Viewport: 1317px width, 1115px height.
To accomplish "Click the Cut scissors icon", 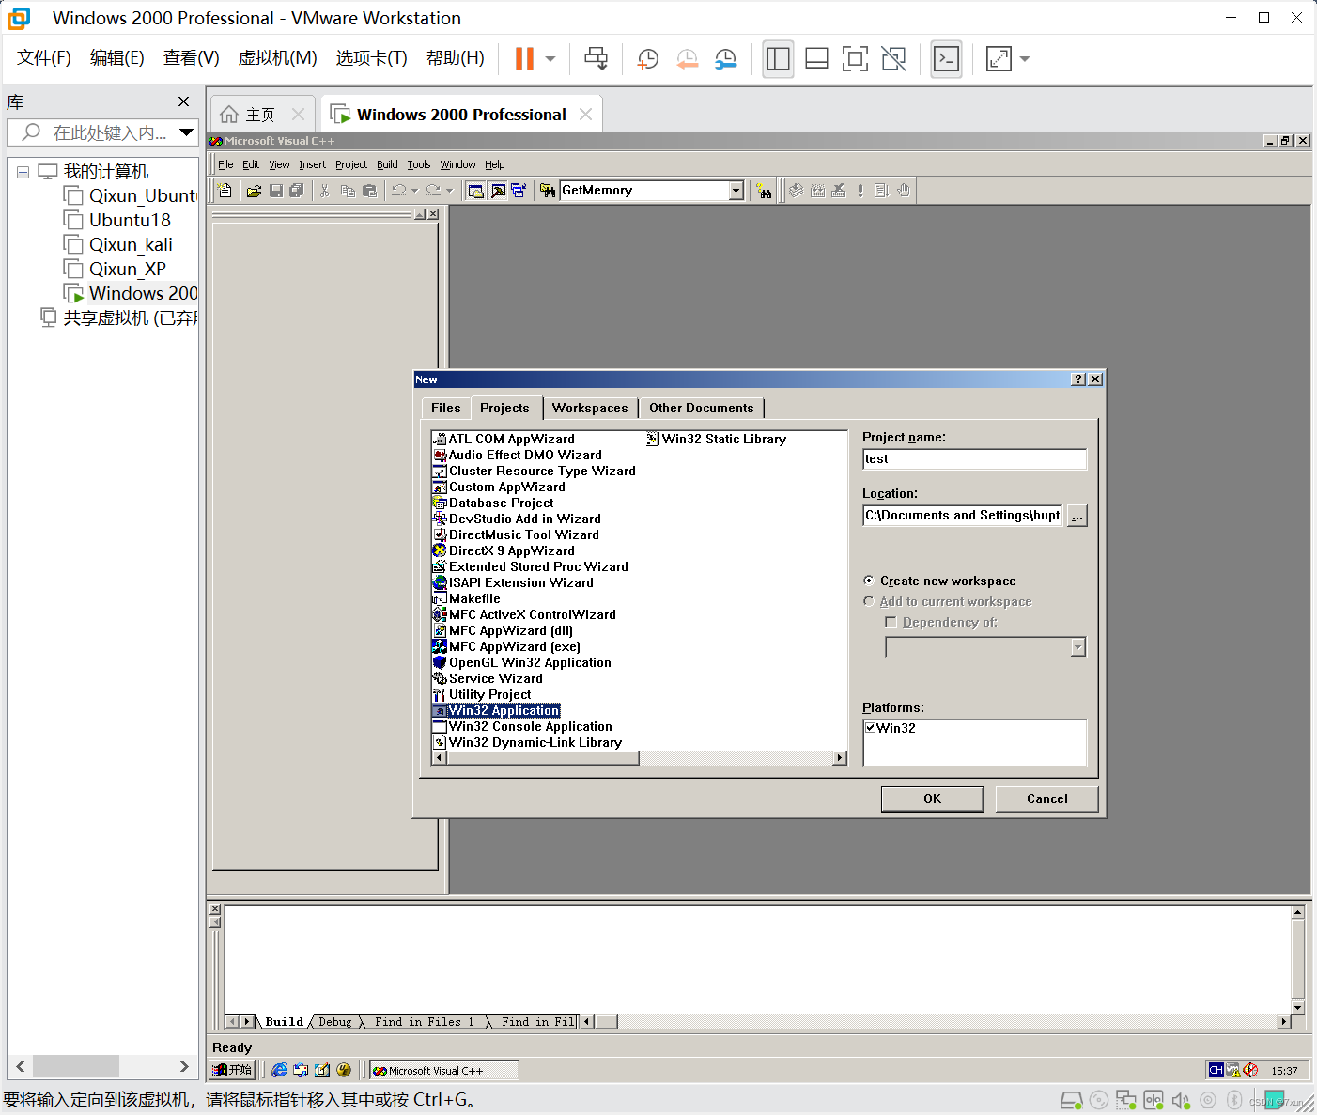I will pos(325,191).
